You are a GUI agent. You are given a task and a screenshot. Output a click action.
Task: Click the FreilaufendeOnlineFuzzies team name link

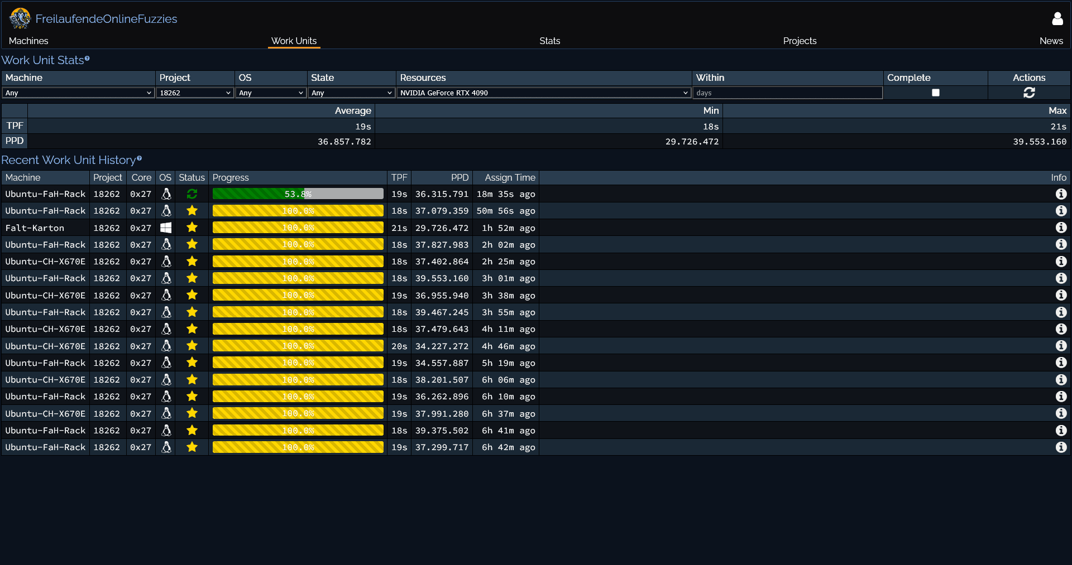click(x=106, y=19)
